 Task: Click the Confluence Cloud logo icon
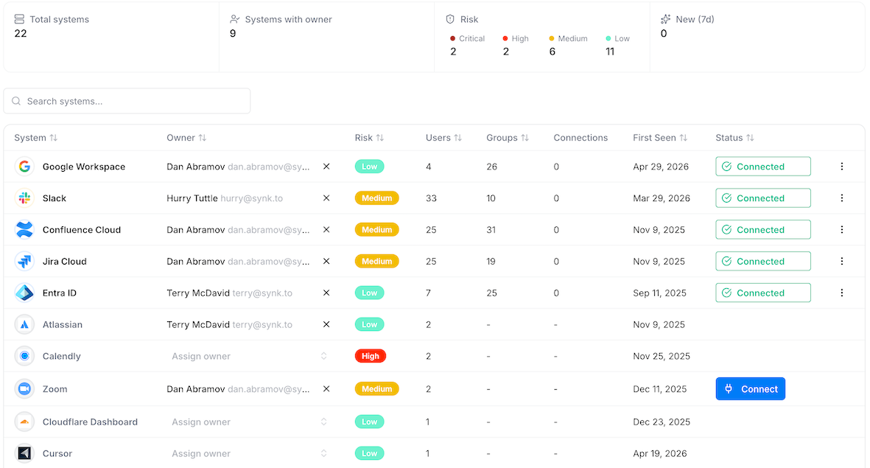[x=24, y=230]
